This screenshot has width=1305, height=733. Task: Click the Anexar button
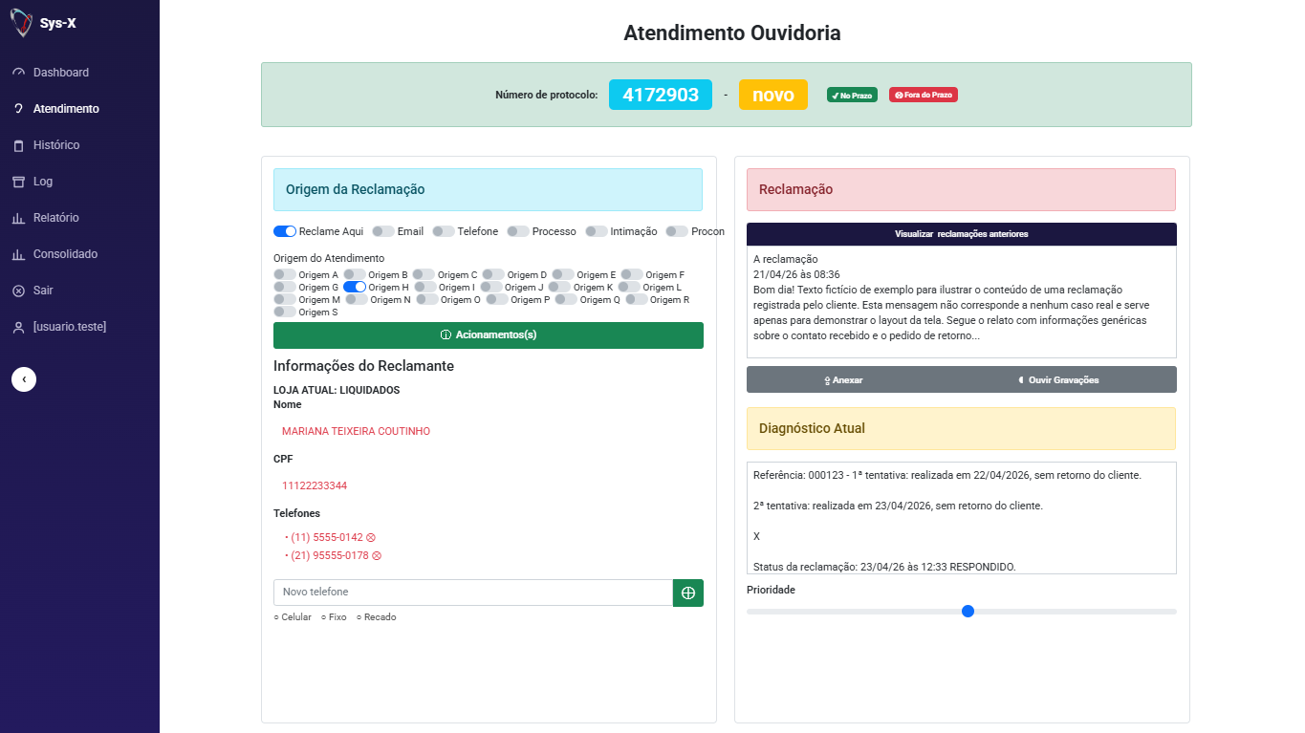[843, 379]
